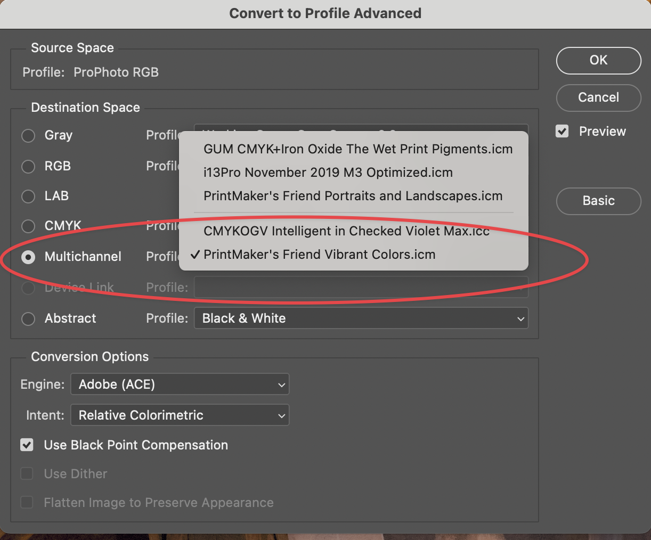Switch destination space to CMYK
This screenshot has height=540, width=651.
point(28,226)
